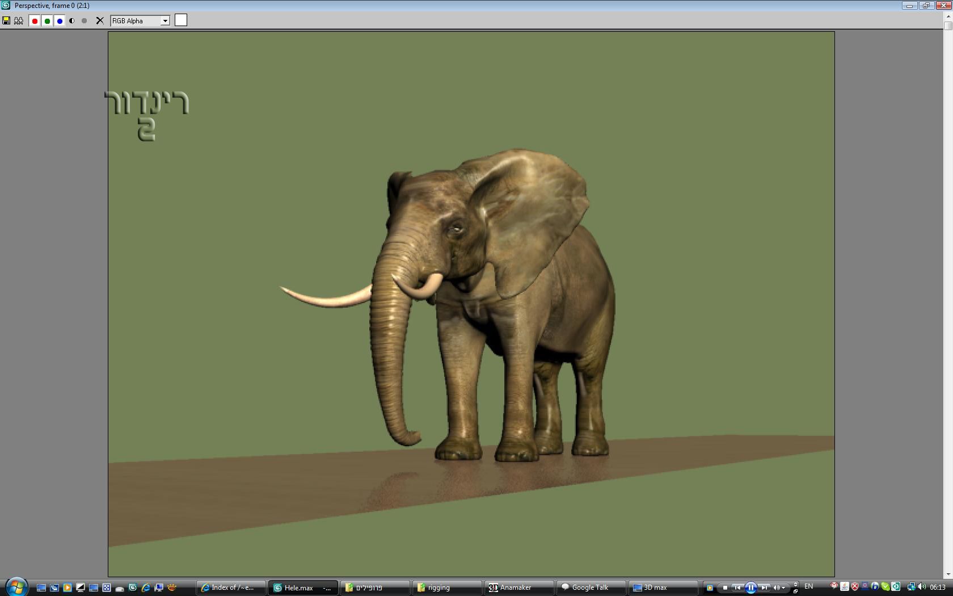Image resolution: width=953 pixels, height=596 pixels.
Task: Open the Windows Start menu orb
Action: (x=16, y=587)
